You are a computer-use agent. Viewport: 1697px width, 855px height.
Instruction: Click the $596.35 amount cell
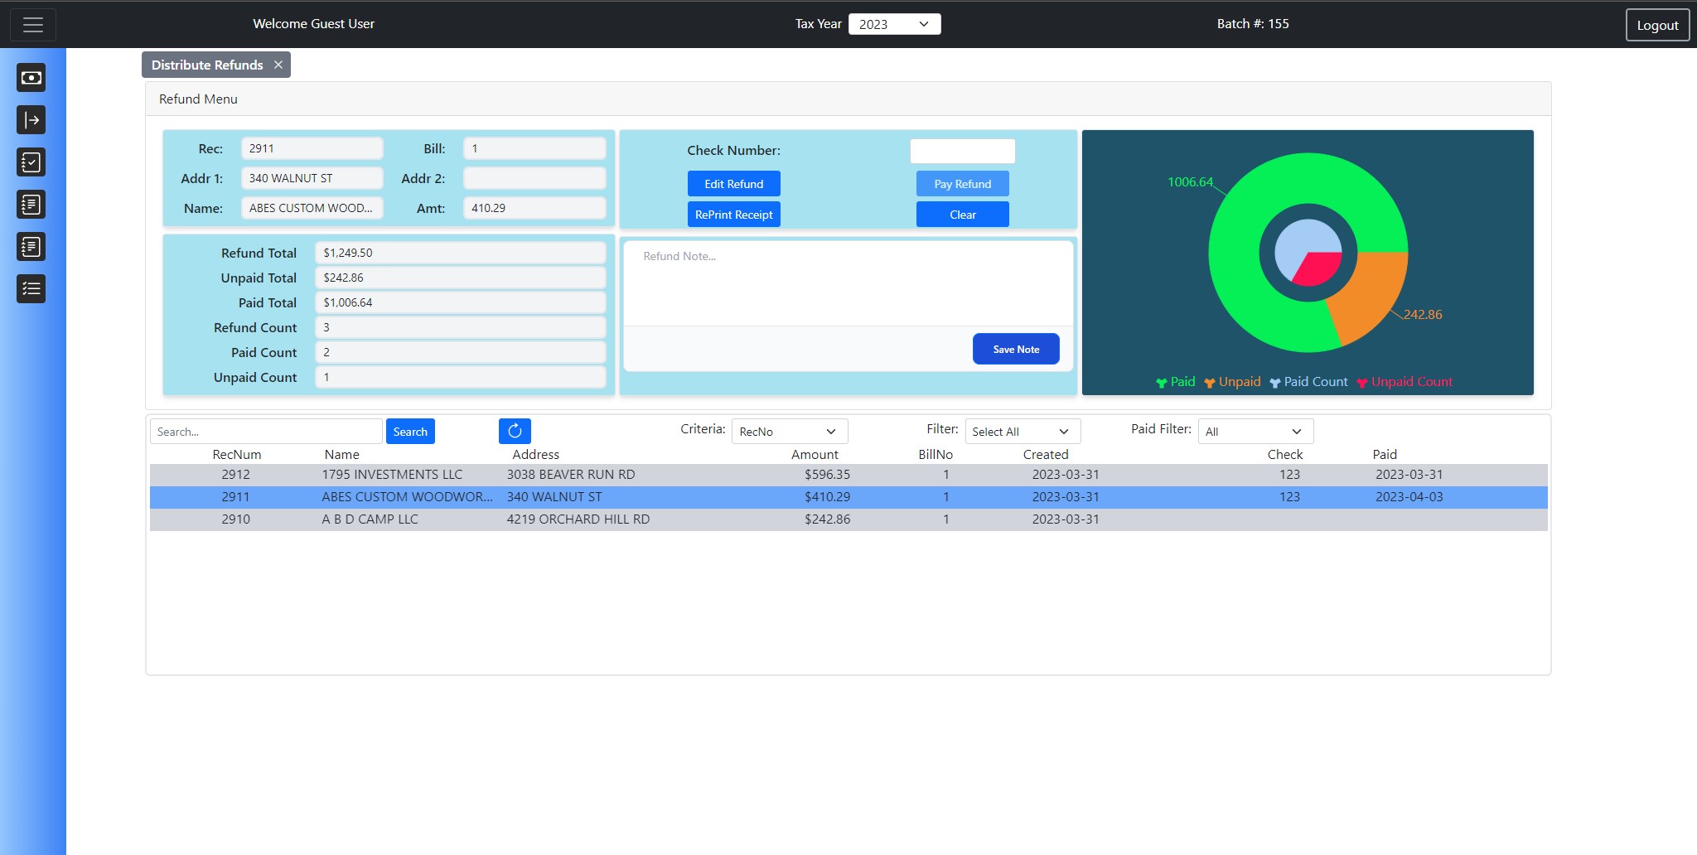click(x=827, y=475)
